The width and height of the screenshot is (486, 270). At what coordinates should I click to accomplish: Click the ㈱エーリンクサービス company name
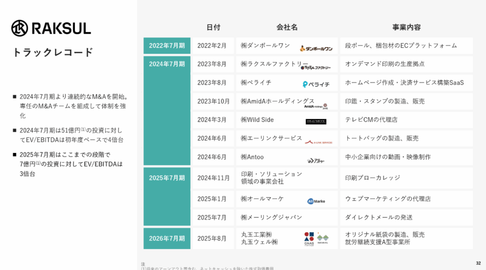pos(271,138)
